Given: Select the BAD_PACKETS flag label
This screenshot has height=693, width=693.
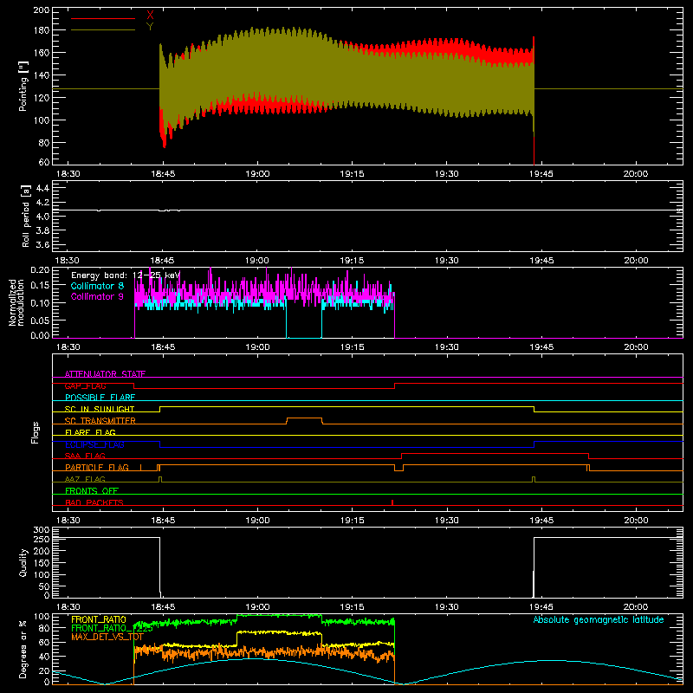Looking at the screenshot, I should pyautogui.click(x=94, y=503).
